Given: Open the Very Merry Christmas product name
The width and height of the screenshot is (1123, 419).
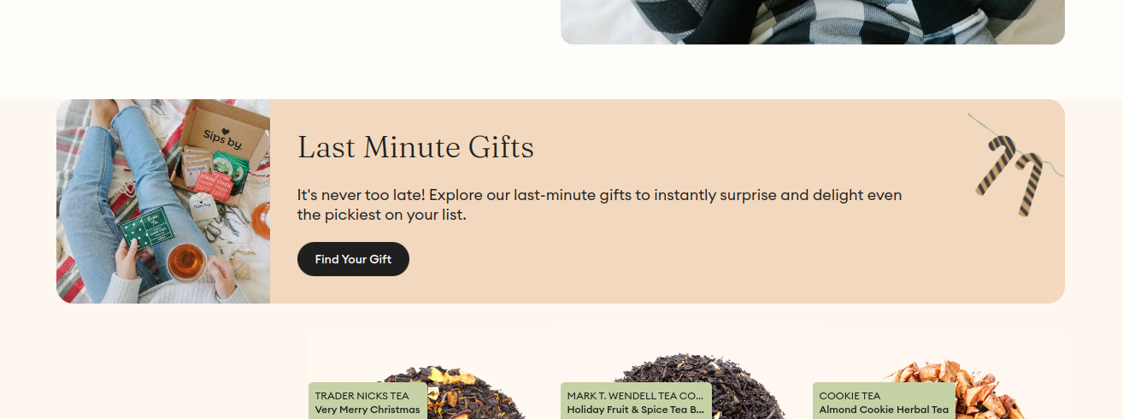Looking at the screenshot, I should coord(367,410).
